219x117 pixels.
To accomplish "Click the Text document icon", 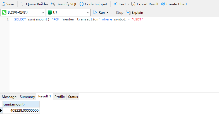I will tap(115, 4).
